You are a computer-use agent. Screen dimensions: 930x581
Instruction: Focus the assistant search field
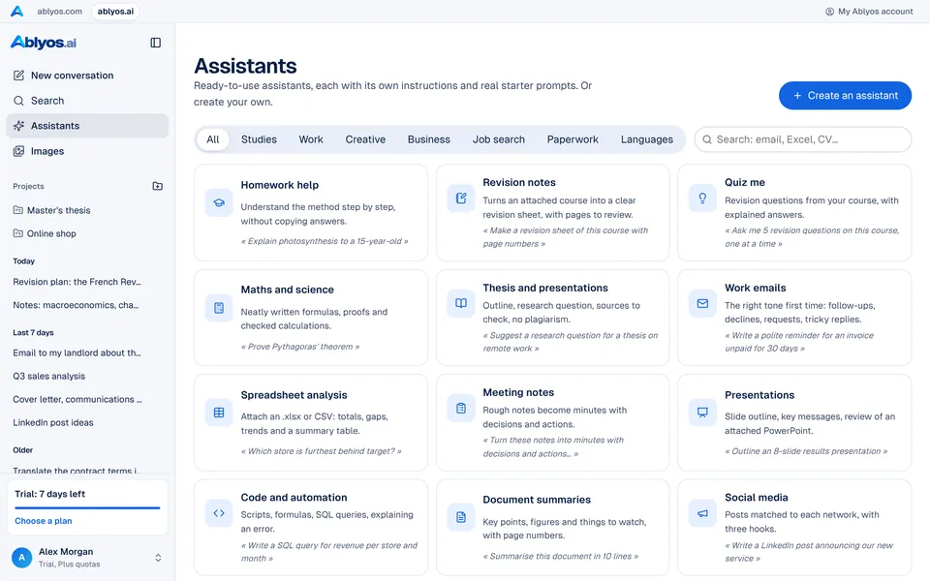[x=803, y=139]
